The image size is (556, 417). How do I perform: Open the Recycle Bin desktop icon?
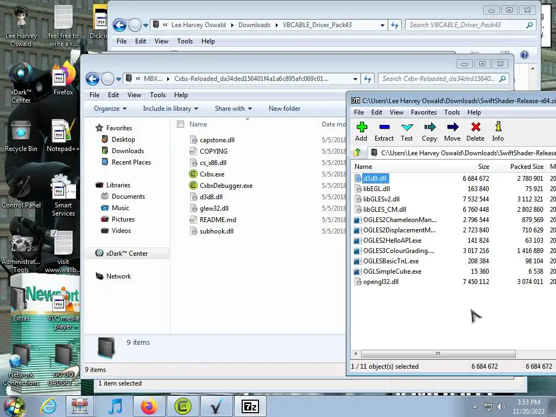tap(21, 136)
